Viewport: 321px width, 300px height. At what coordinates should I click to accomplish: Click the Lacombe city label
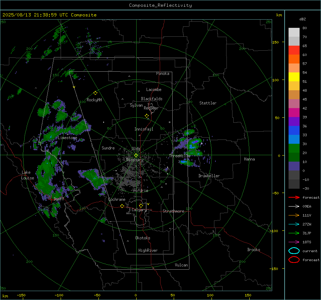pyautogui.click(x=154, y=90)
